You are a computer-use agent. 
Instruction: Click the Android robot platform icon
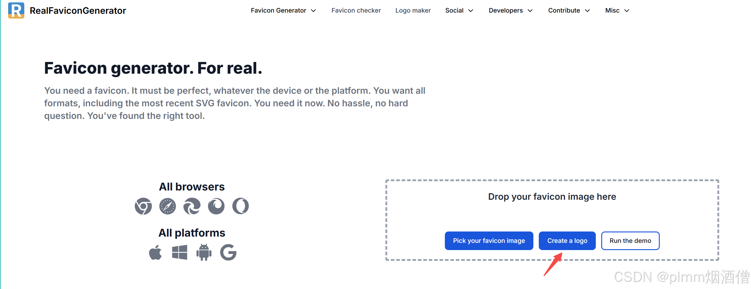(204, 252)
